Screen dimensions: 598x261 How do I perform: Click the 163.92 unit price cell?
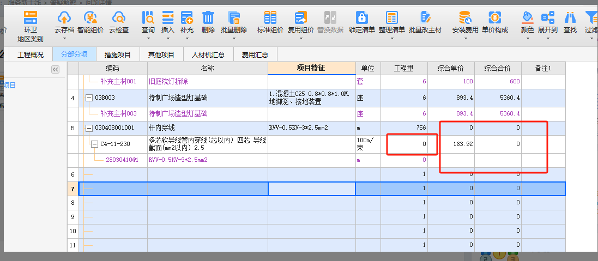pyautogui.click(x=451, y=144)
